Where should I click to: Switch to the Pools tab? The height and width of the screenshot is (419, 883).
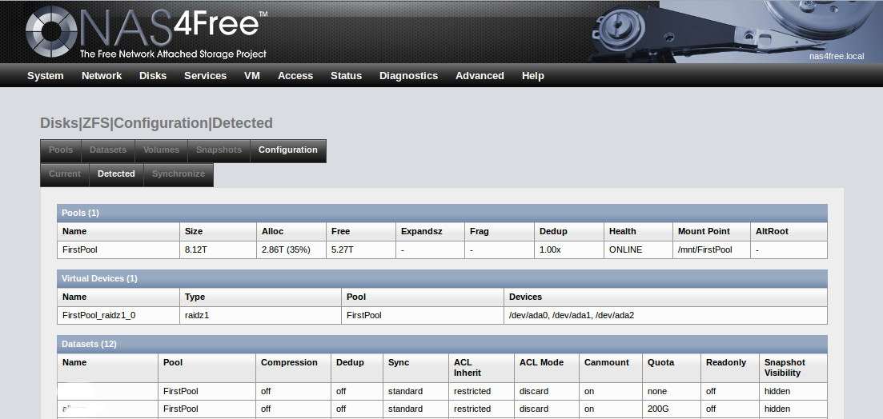tap(61, 150)
